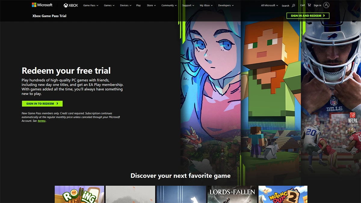The image size is (361, 203).
Task: Expand the Developers menu
Action: point(226,5)
